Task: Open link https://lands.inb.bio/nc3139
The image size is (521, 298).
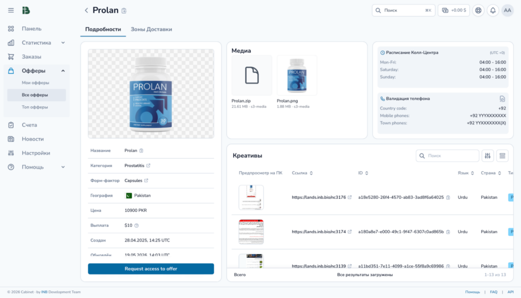Action: (x=319, y=266)
